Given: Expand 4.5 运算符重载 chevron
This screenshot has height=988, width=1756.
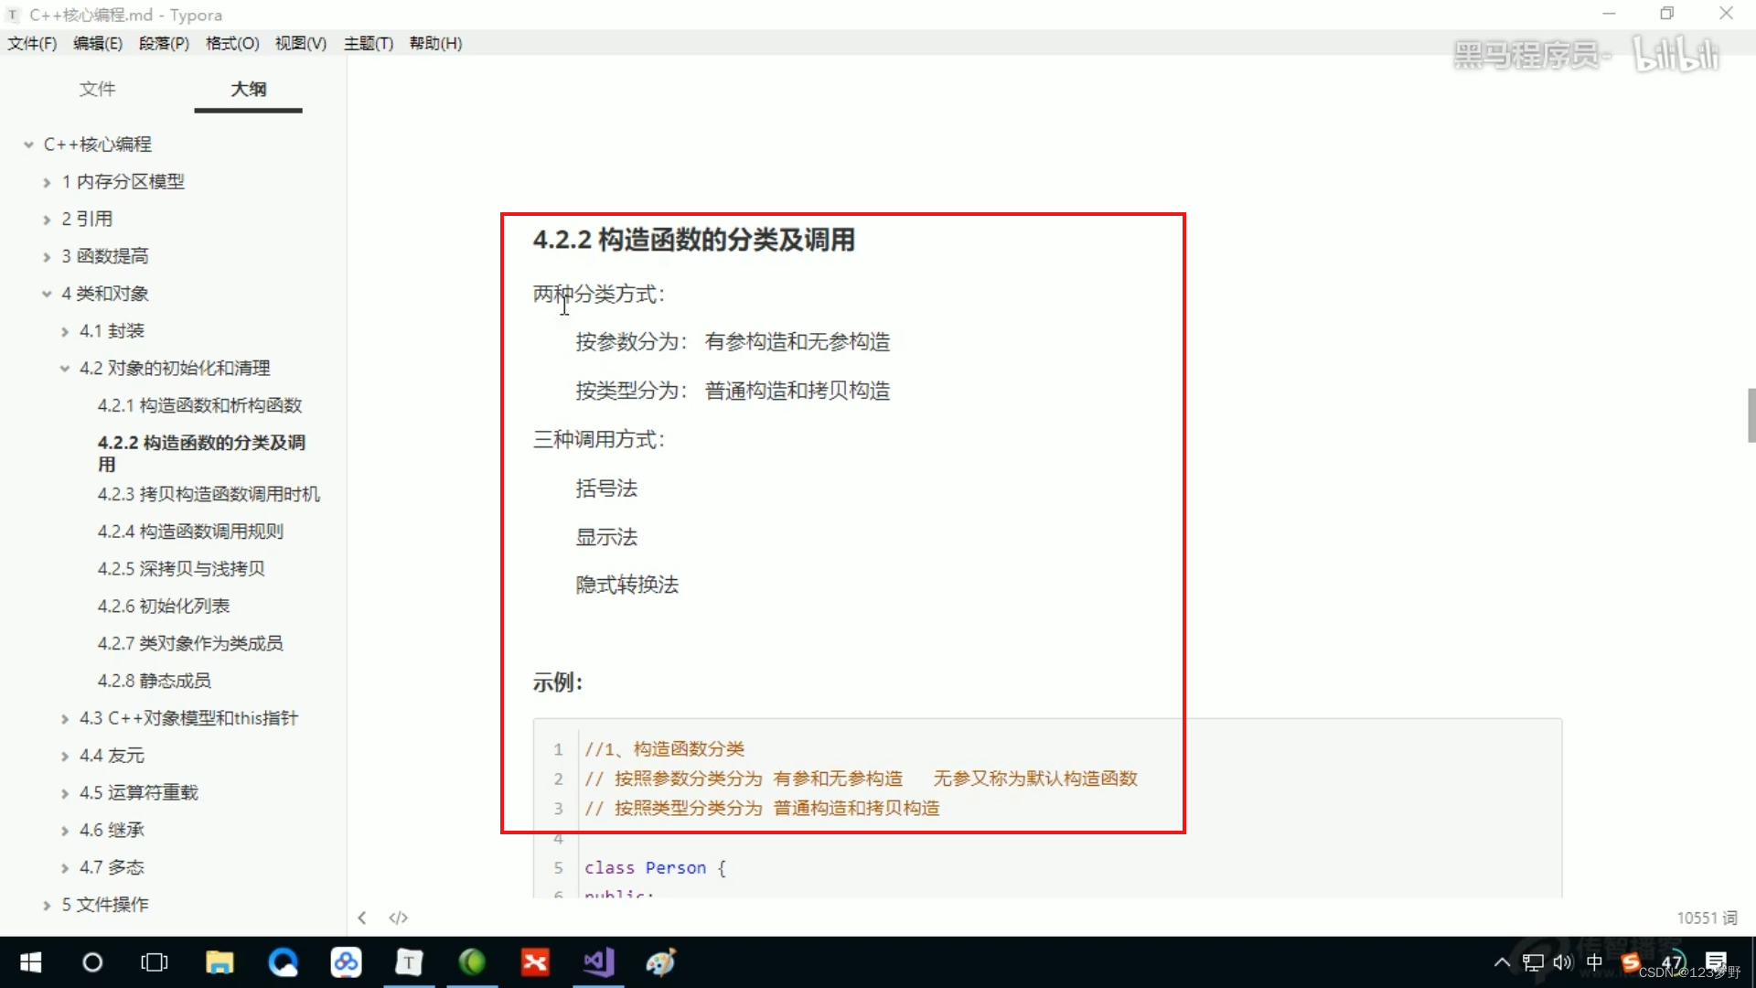Looking at the screenshot, I should [x=65, y=793].
